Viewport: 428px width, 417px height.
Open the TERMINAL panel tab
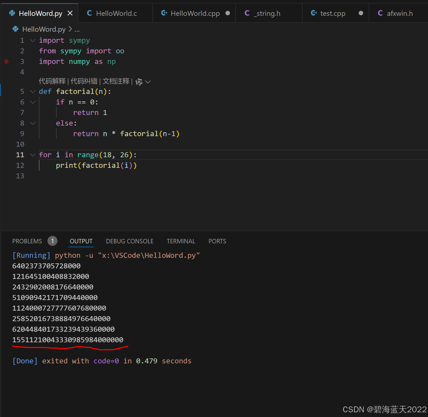click(181, 241)
